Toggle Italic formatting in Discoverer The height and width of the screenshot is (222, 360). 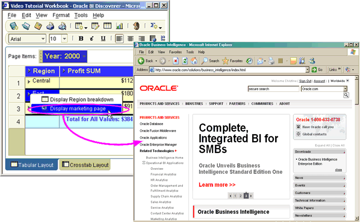(x=92, y=38)
